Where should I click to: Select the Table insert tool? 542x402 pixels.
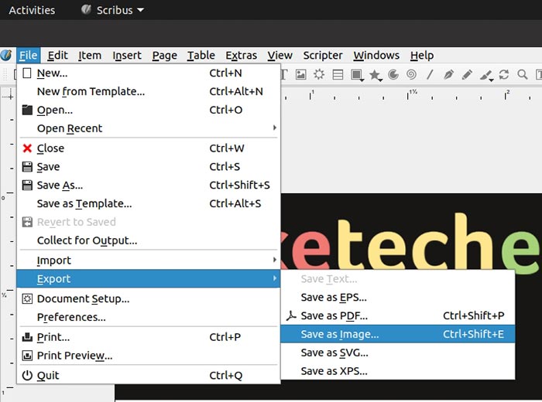point(338,74)
